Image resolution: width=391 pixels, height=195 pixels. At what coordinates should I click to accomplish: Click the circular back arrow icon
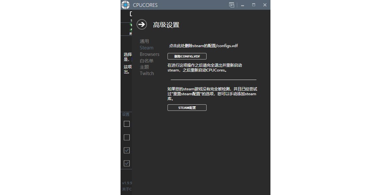pos(141,24)
